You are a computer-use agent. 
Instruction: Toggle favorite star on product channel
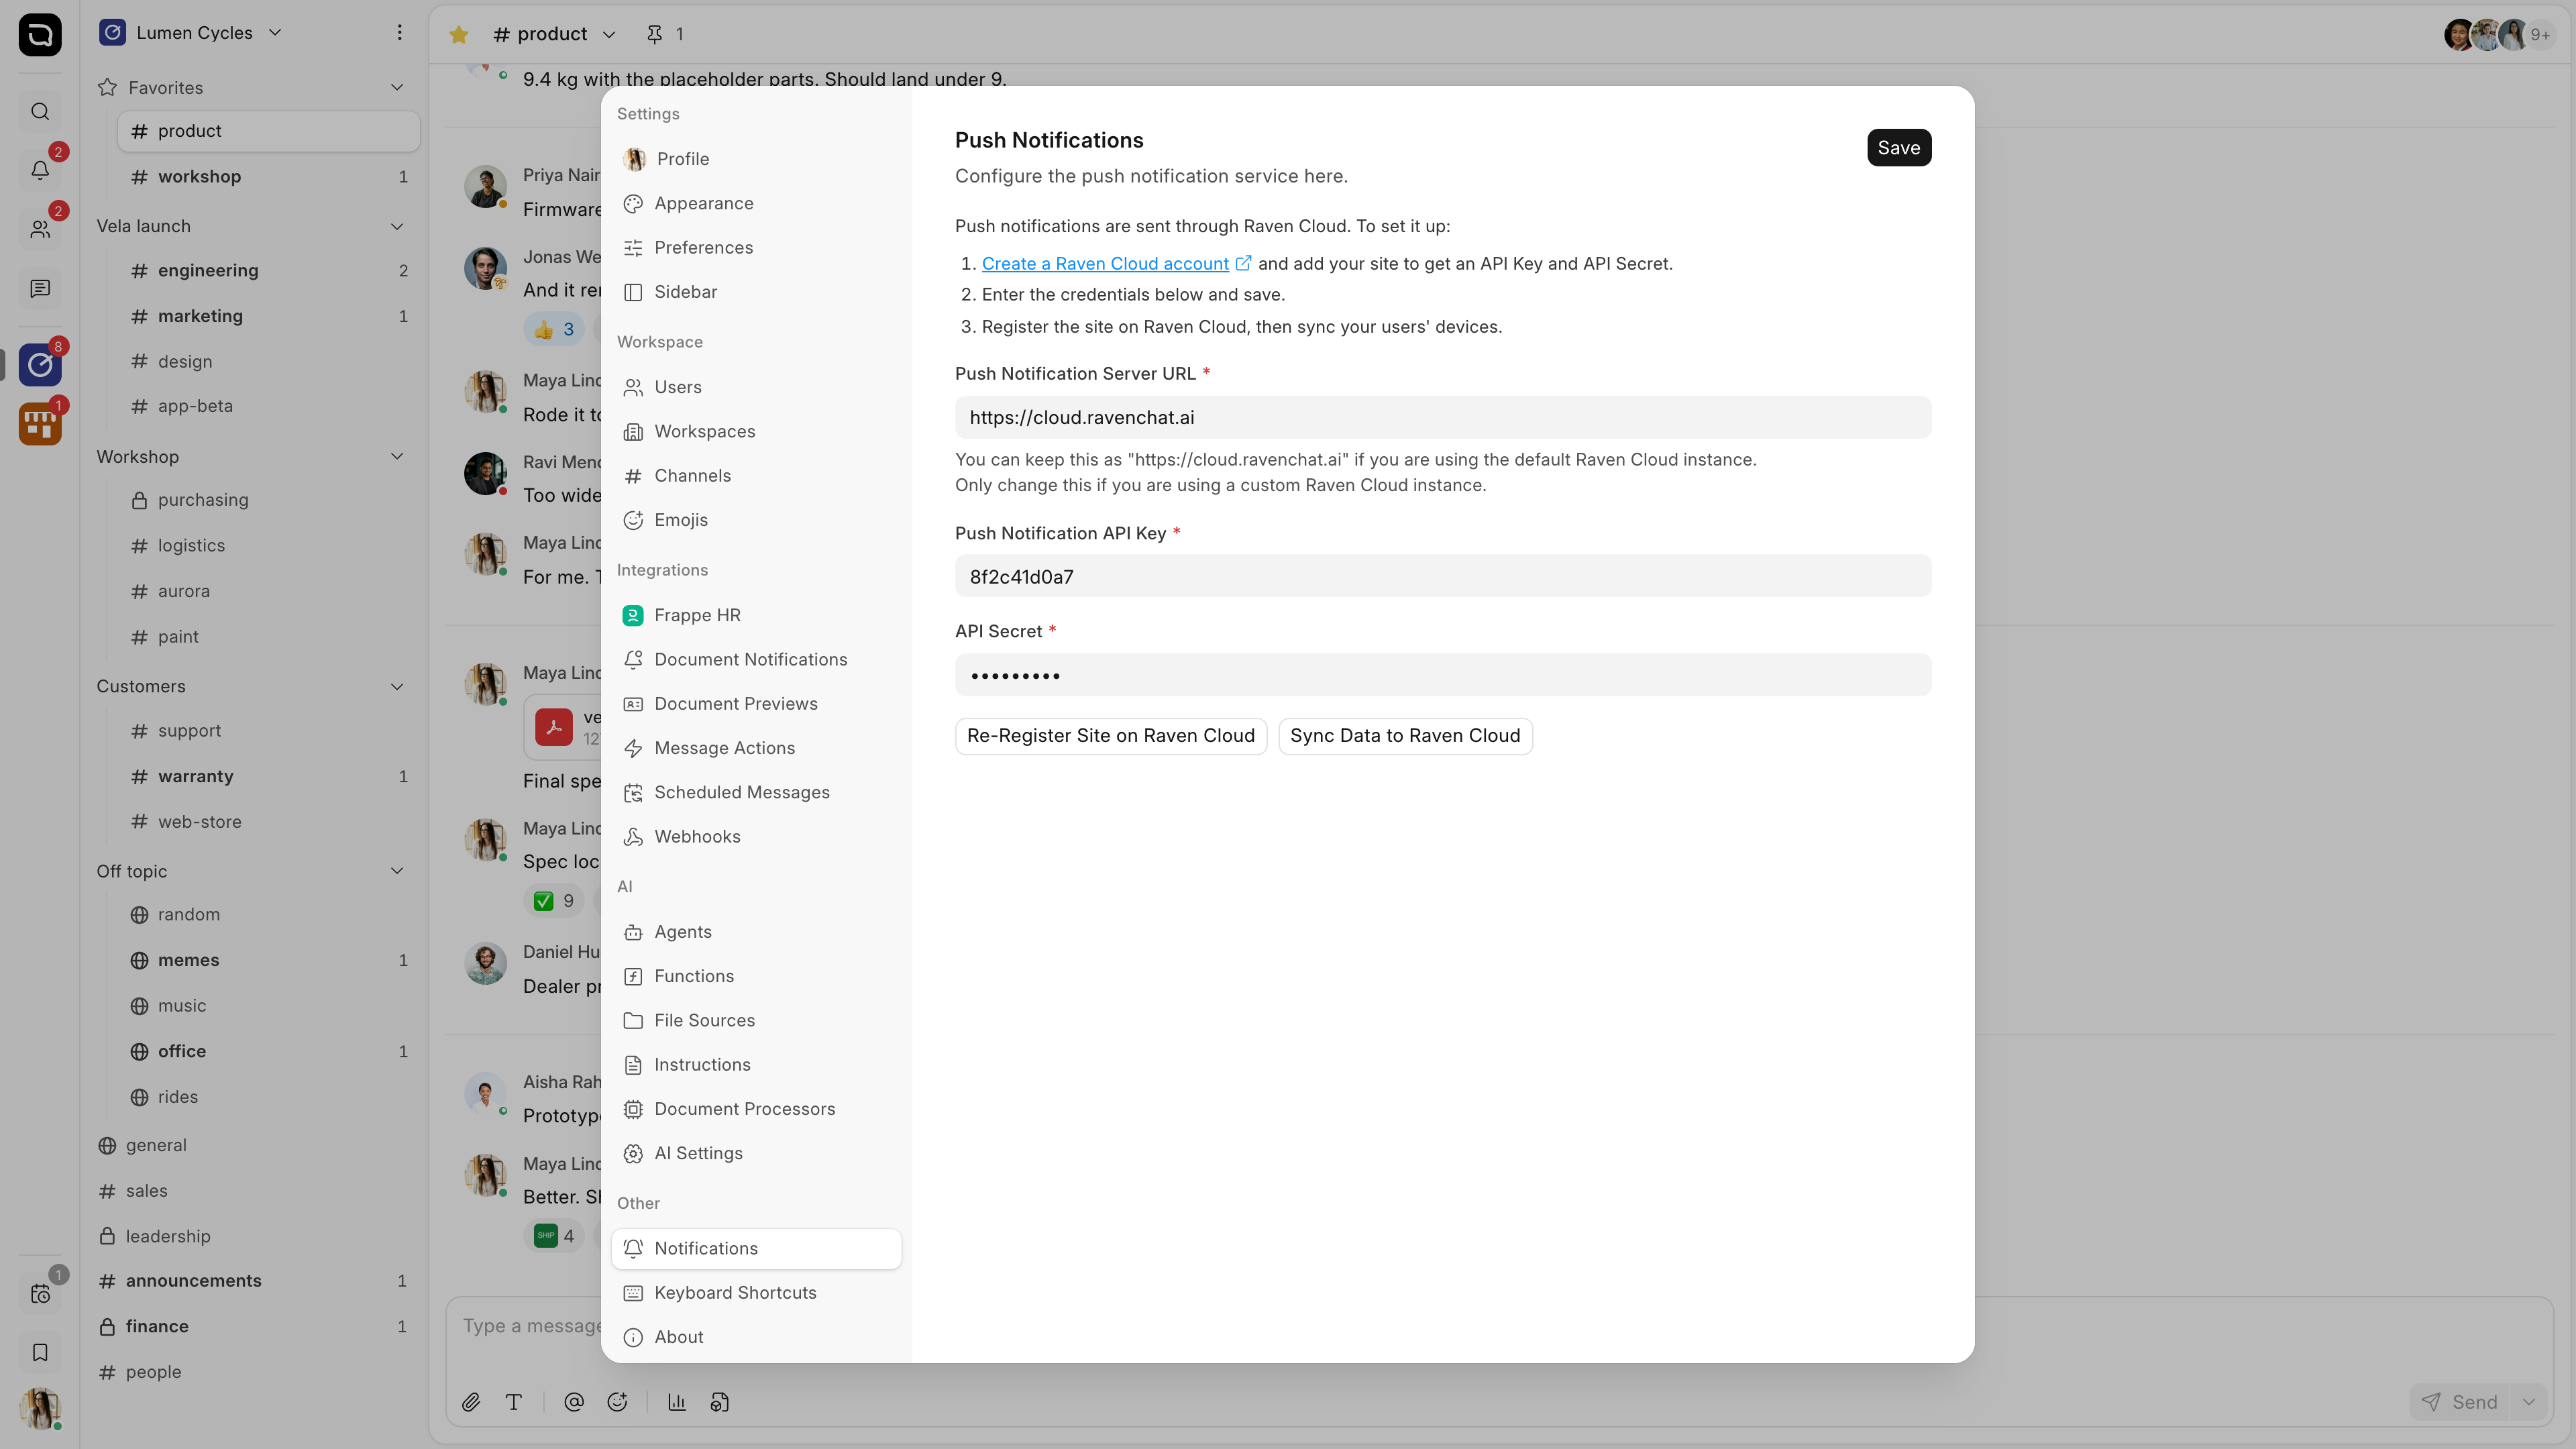point(459,34)
